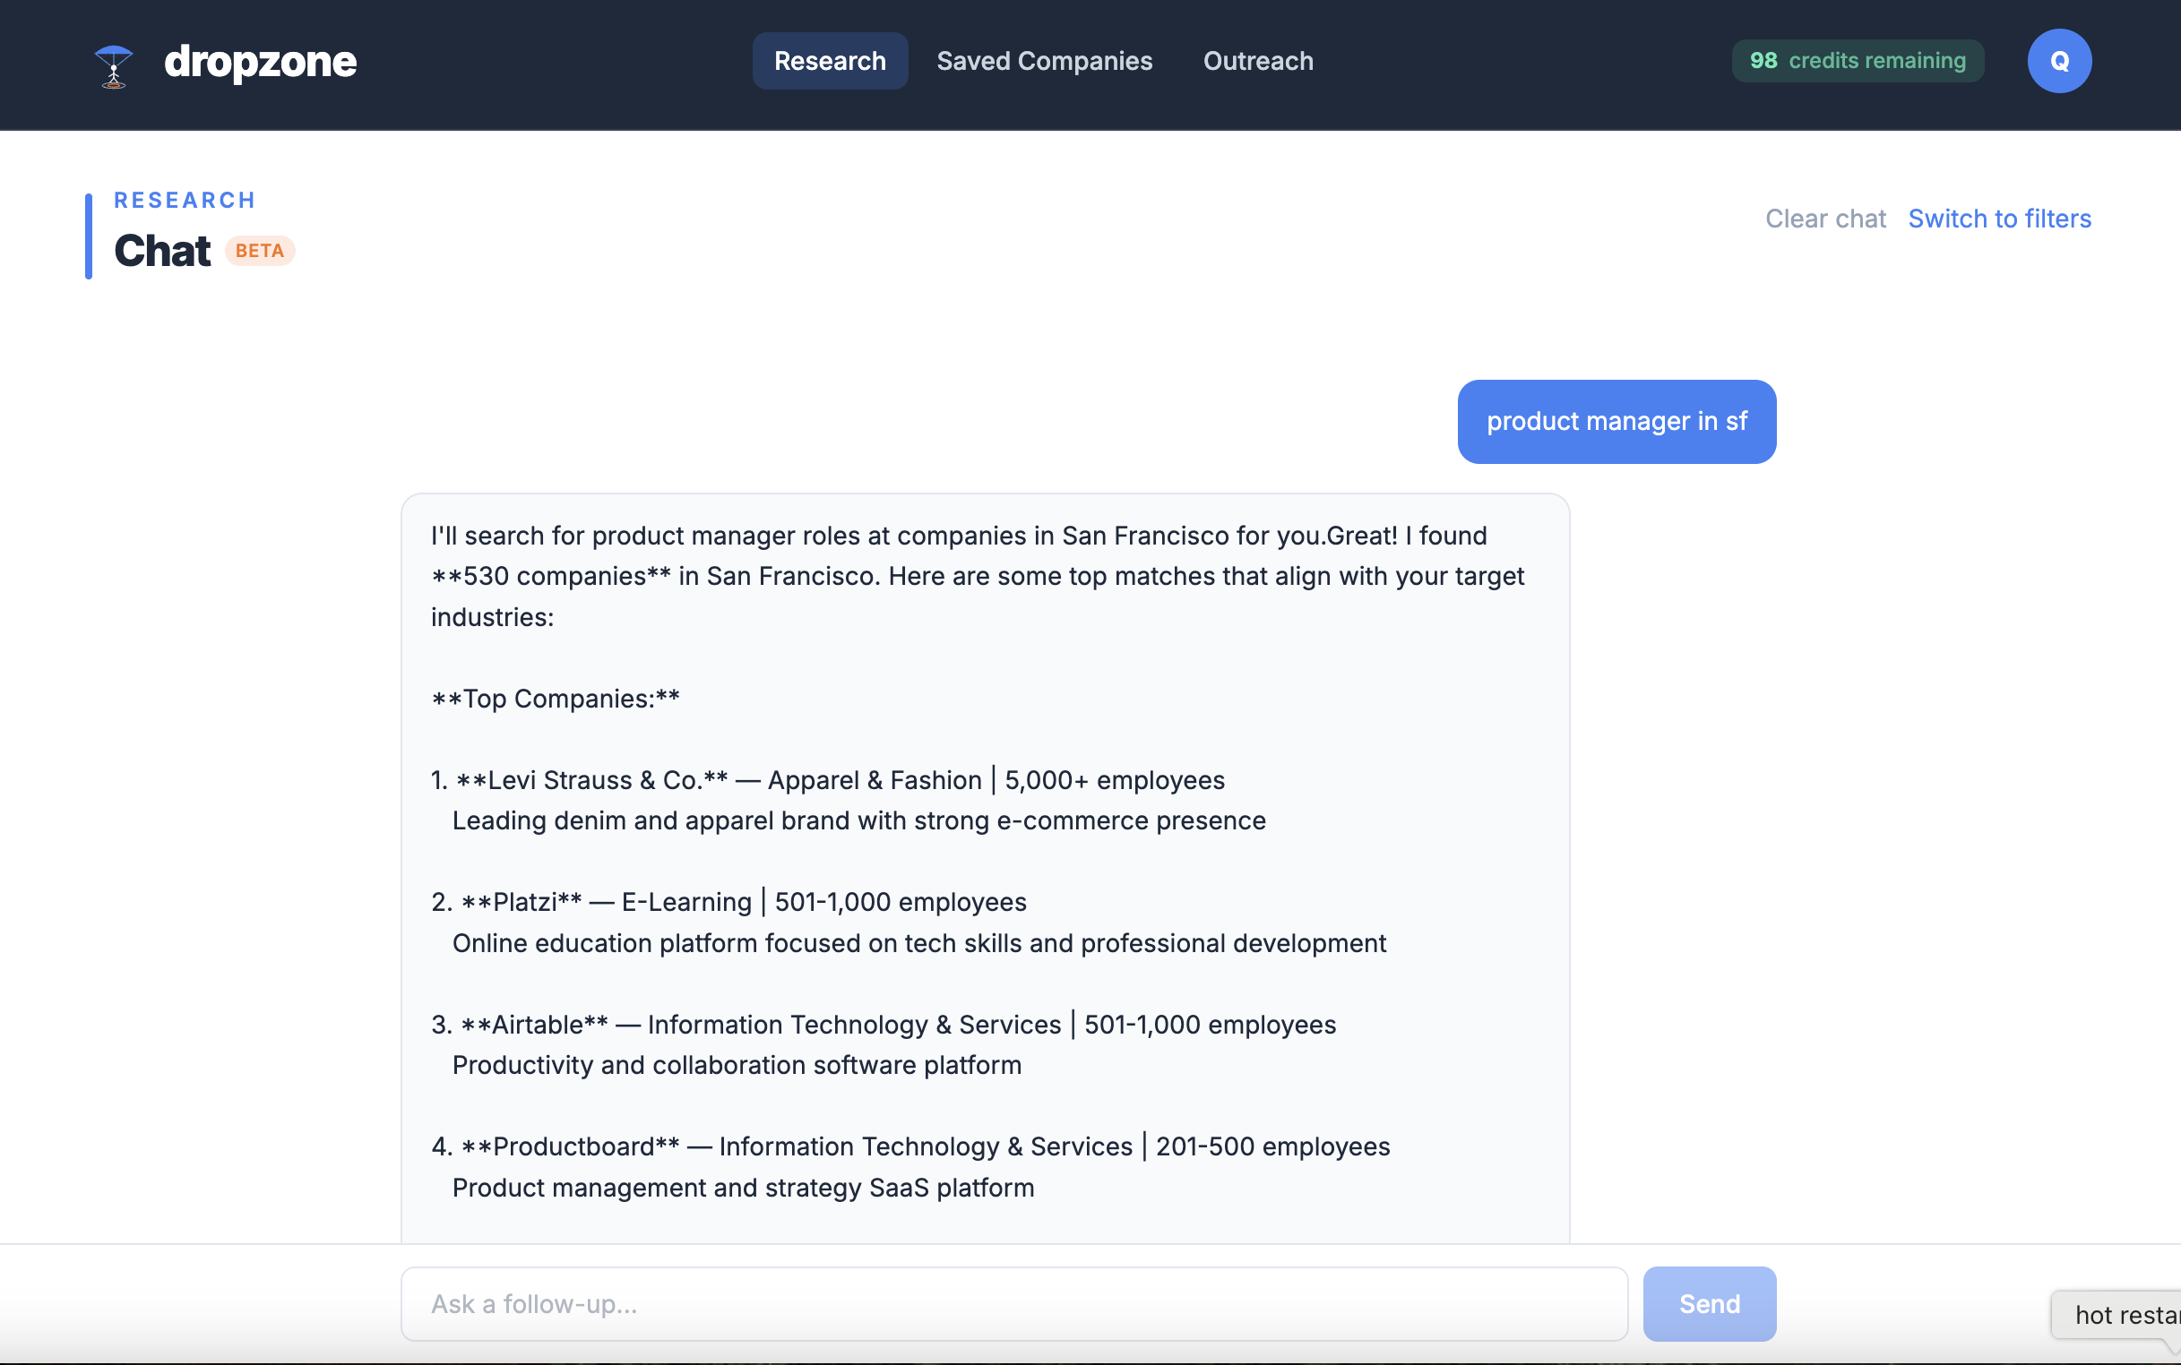Open the Saved Companies tab
The height and width of the screenshot is (1365, 2181).
[1044, 62]
